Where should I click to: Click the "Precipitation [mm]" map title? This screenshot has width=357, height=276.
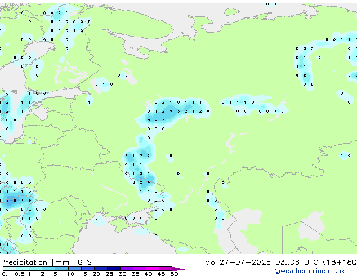click(37, 262)
